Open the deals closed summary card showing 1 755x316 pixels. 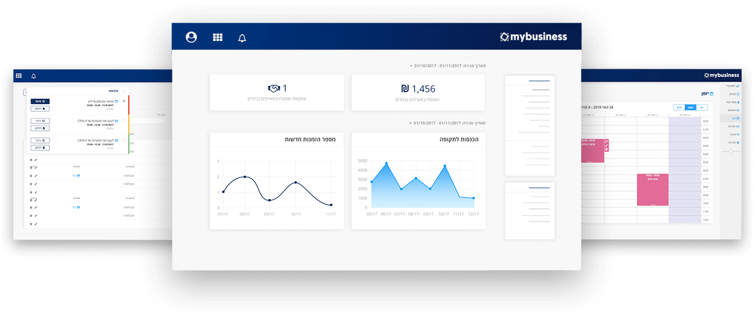coord(277,92)
